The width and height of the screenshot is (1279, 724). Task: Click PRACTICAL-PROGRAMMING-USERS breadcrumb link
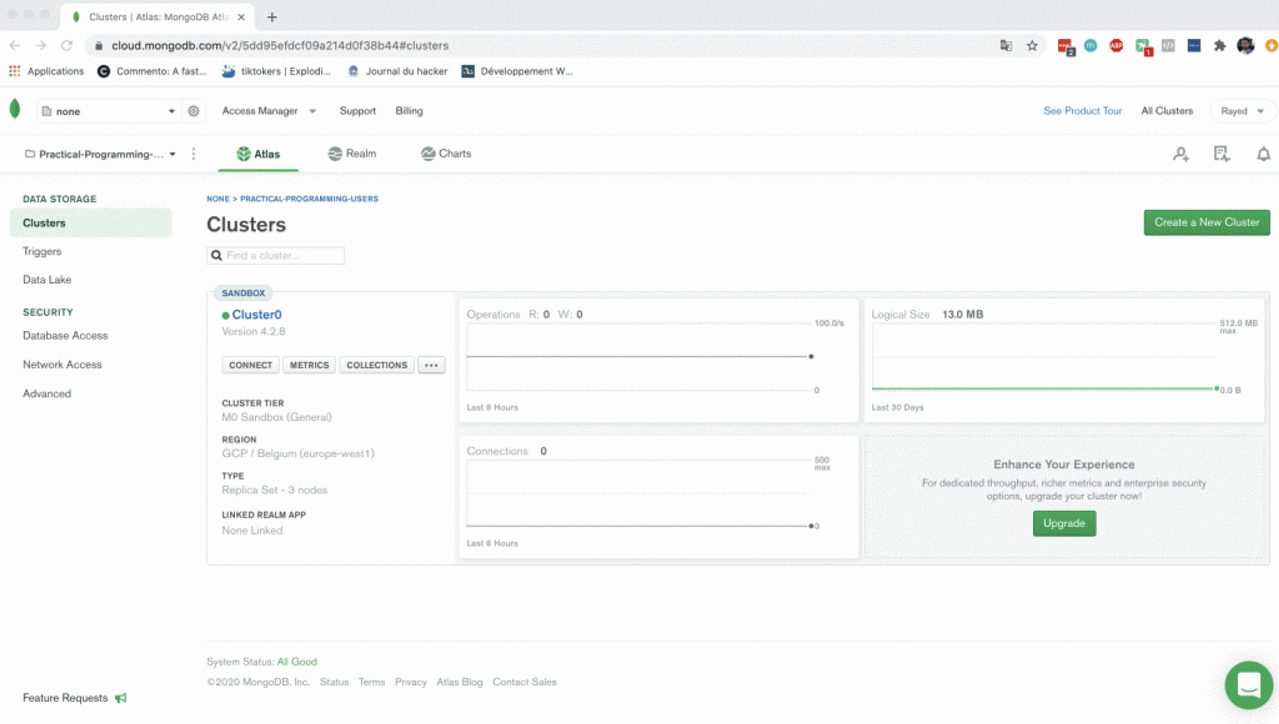(309, 199)
